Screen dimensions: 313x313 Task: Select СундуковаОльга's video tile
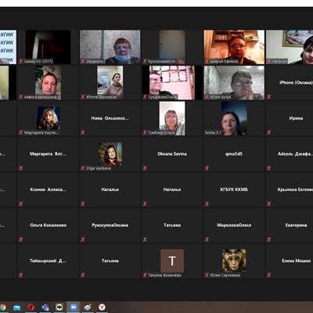[172, 83]
